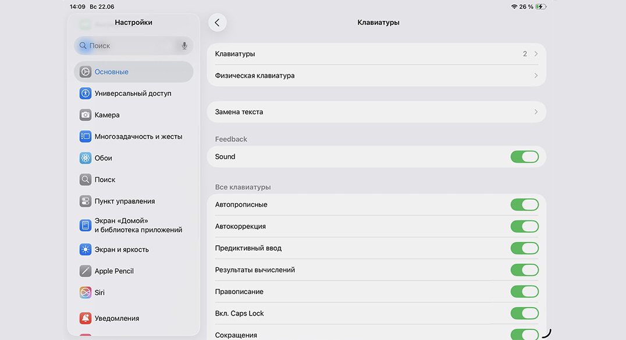This screenshot has height=340, width=626.
Task: Tap the battery indicator in status bar
Action: coord(540,7)
